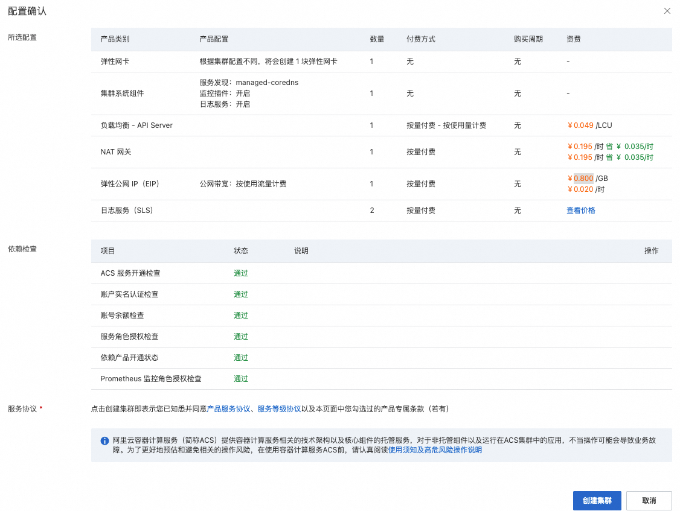Click quantity 2 in 日志服务 row

coord(372,210)
